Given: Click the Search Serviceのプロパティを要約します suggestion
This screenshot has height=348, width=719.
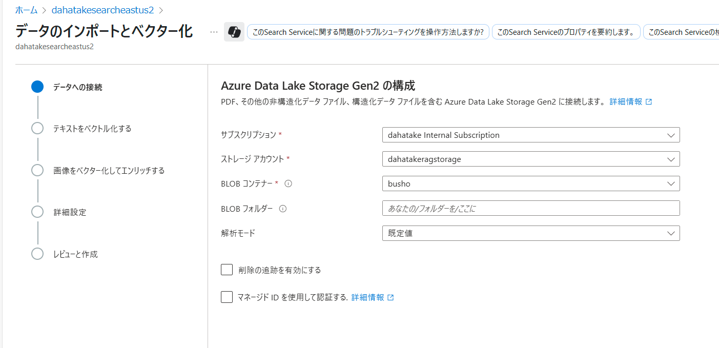Looking at the screenshot, I should coord(566,32).
